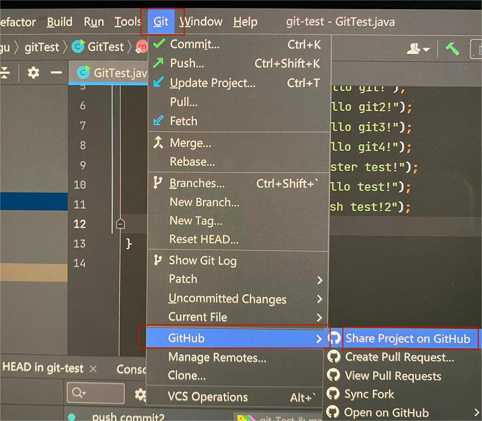Open the Run menu
Screen dimensions: 482x421
pyautogui.click(x=94, y=22)
